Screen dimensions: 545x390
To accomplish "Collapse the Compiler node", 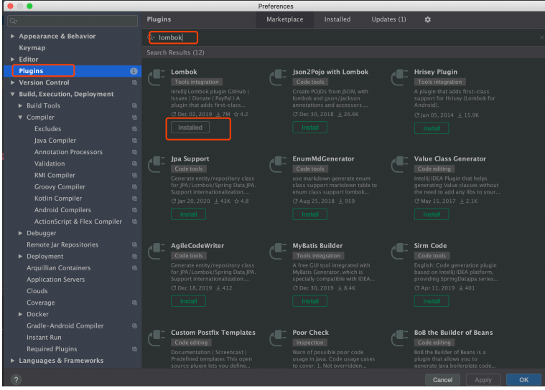I will coord(20,118).
